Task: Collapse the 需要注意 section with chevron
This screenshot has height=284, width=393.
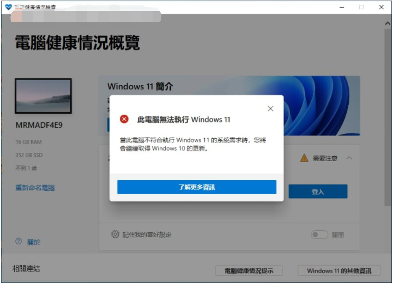Action: pos(349,158)
